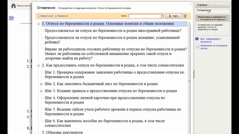Click the Доп. информация к документу icon

click(x=197, y=39)
